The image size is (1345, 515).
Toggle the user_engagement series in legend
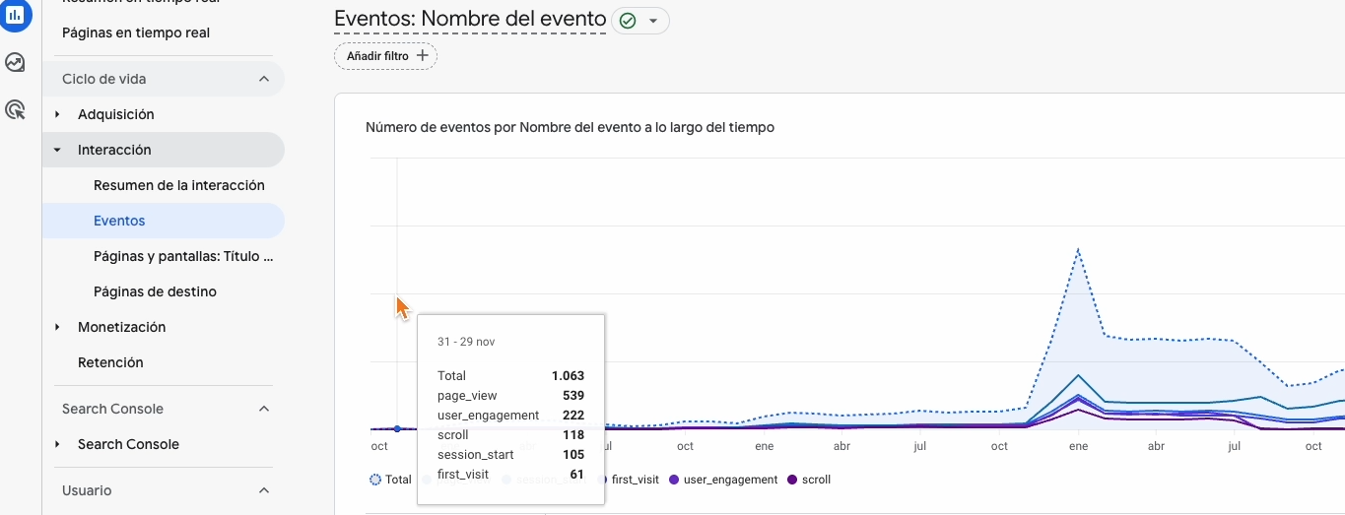tap(723, 480)
